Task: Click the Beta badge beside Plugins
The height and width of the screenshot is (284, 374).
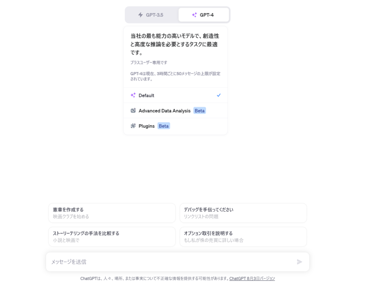Action: coord(164,126)
